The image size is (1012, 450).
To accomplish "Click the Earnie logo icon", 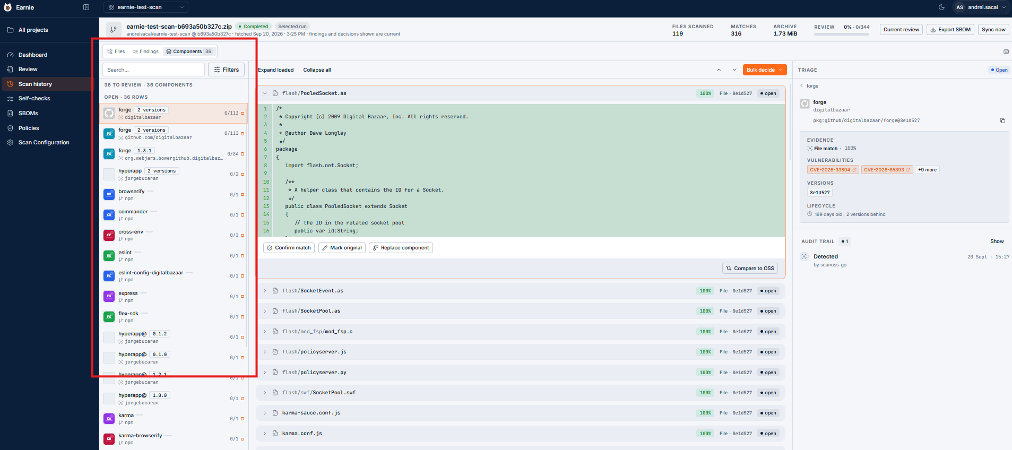I will 7,7.
